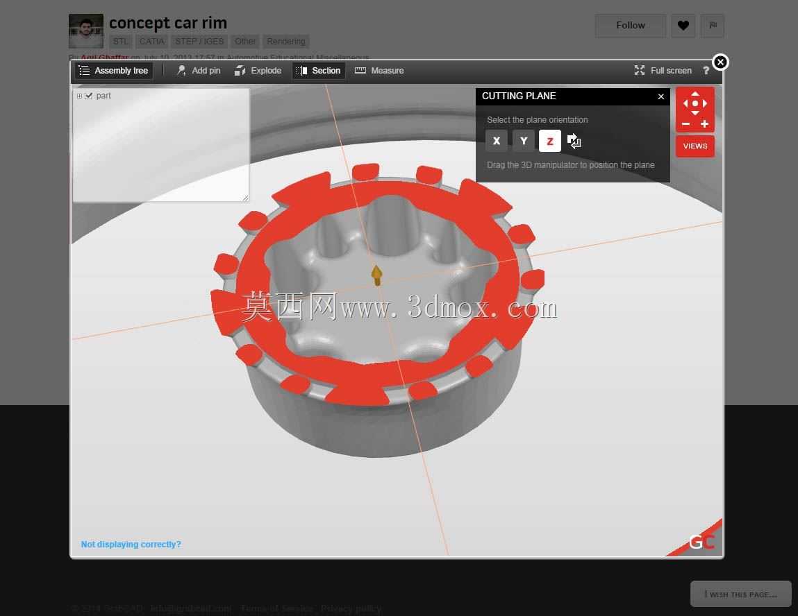Switch viewer to Full screen

[x=663, y=71]
